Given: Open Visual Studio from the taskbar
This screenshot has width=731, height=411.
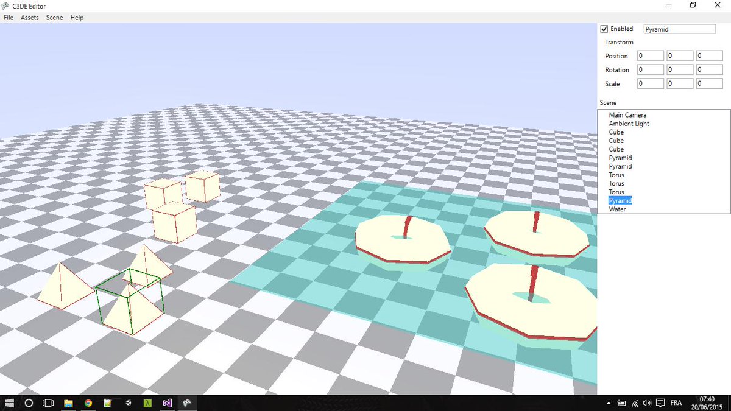Looking at the screenshot, I should click(167, 403).
